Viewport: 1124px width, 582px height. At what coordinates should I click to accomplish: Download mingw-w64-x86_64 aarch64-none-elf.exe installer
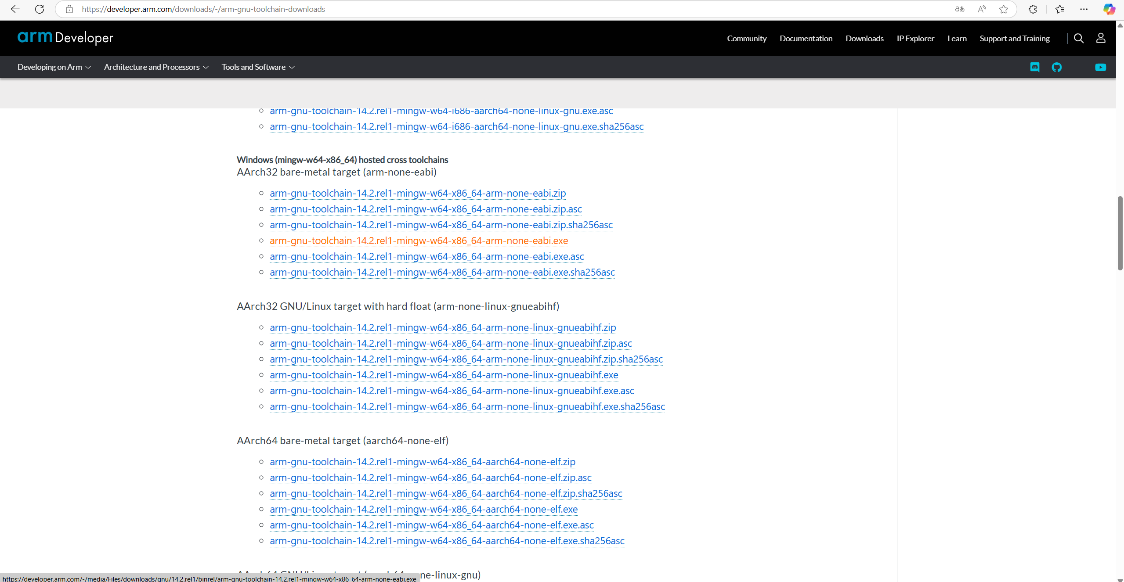423,509
